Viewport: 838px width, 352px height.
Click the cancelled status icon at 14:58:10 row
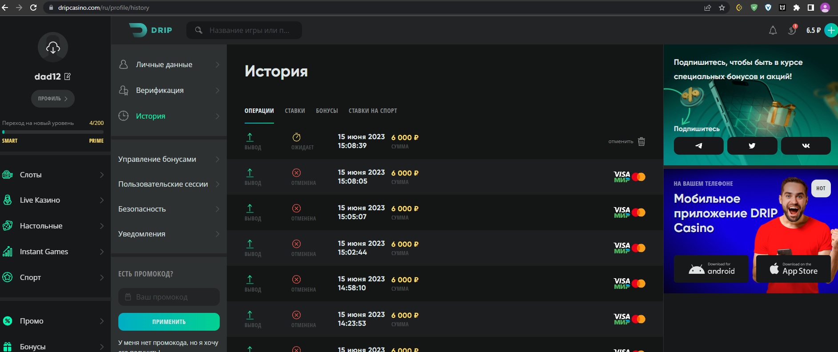point(296,279)
